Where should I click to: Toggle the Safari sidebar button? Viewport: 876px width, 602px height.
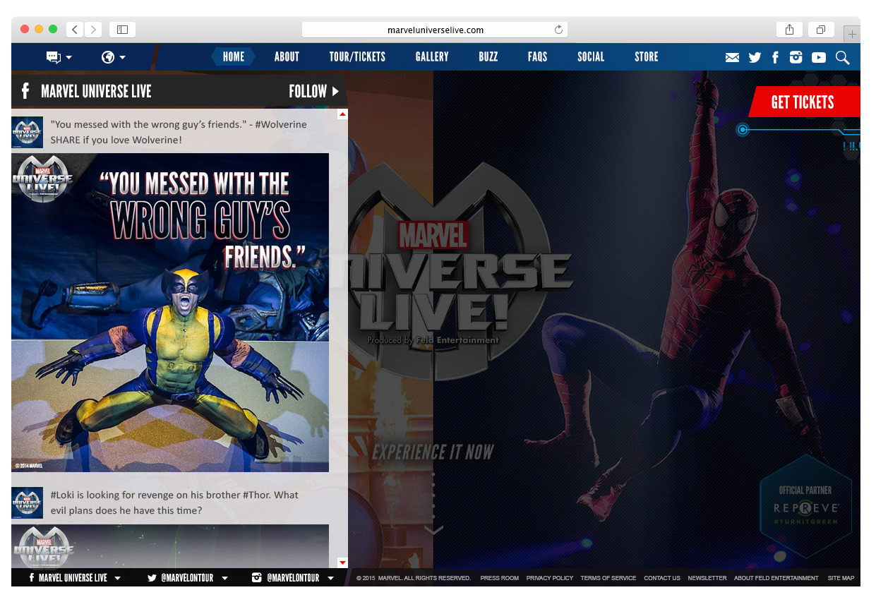[122, 30]
